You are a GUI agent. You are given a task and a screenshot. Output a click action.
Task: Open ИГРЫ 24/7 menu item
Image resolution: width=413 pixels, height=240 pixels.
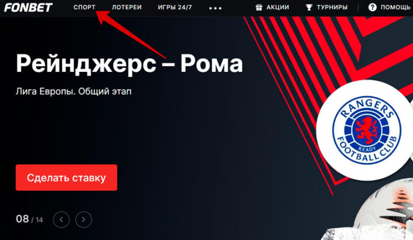click(175, 7)
